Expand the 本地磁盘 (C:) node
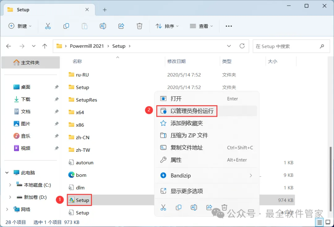 (x=10, y=185)
